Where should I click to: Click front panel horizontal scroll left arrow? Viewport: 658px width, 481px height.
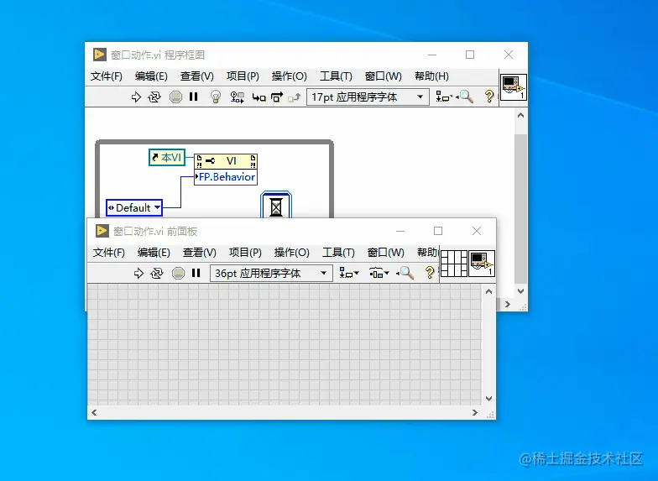94,413
